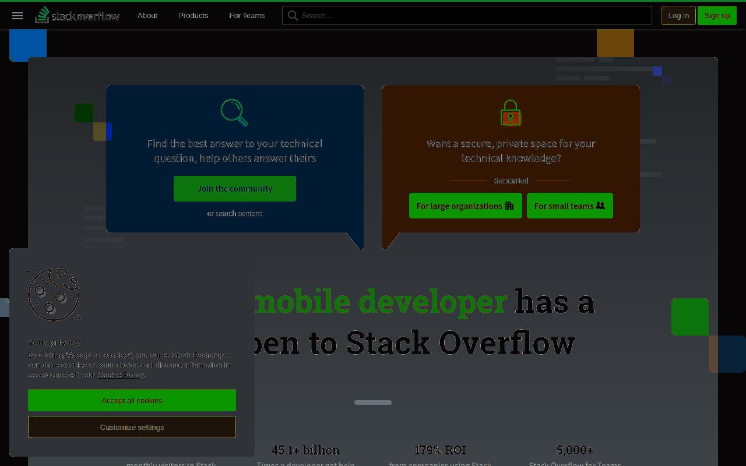Open the hamburger menu icon
Image resolution: width=746 pixels, height=466 pixels.
click(x=17, y=16)
